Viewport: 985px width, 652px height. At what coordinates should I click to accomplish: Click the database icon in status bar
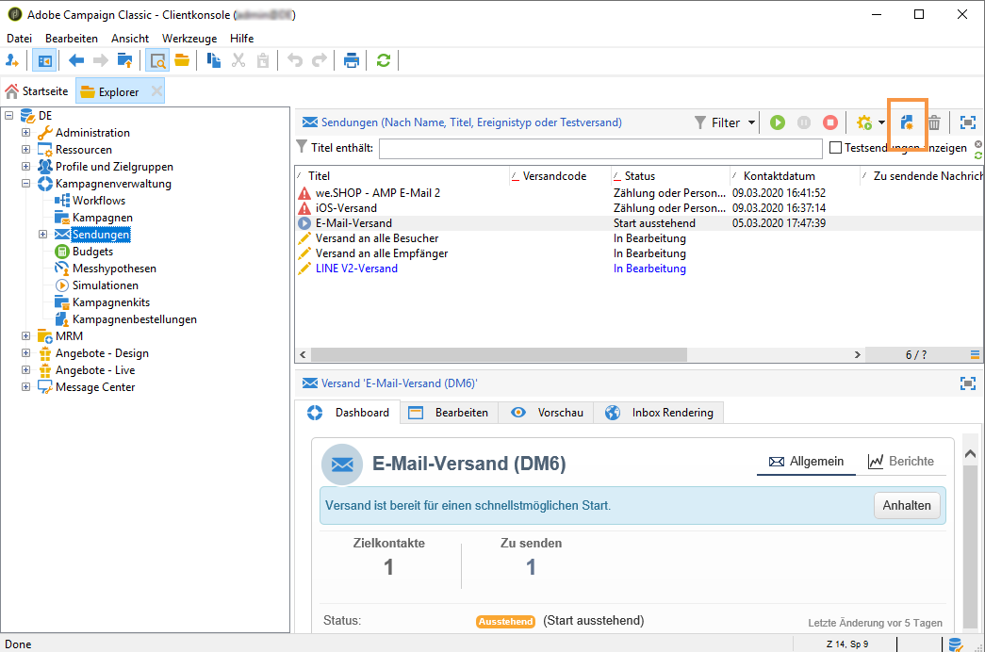956,644
